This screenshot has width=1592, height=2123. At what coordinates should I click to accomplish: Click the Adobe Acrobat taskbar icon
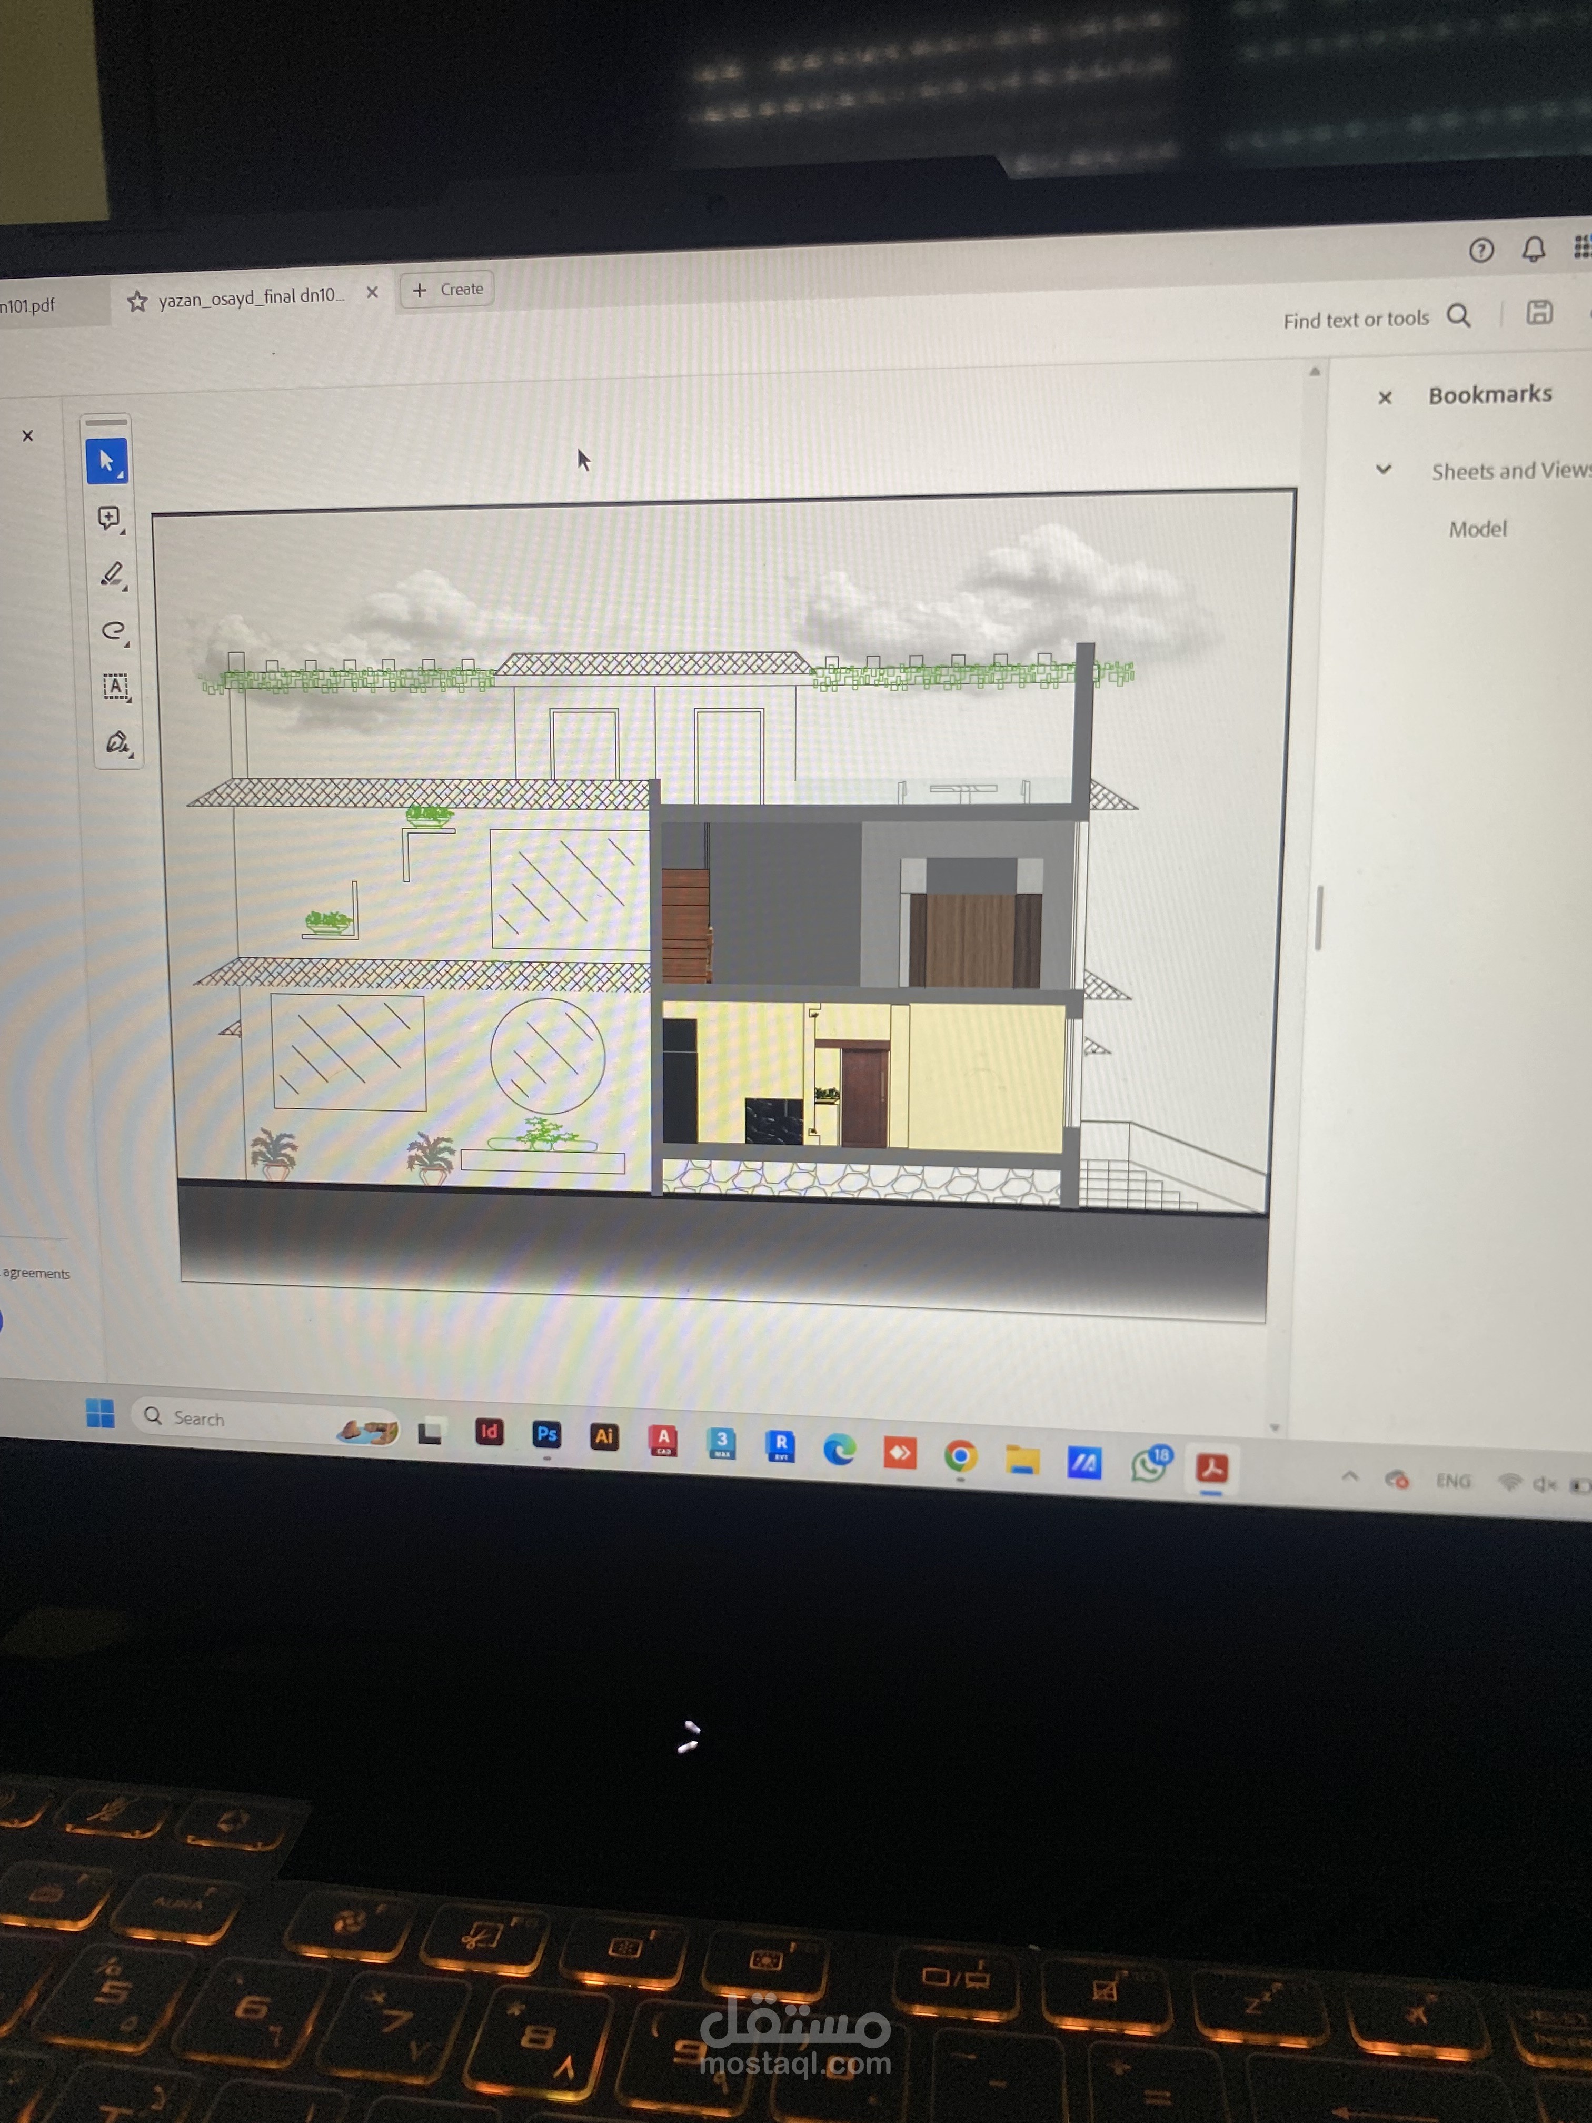click(1212, 1469)
